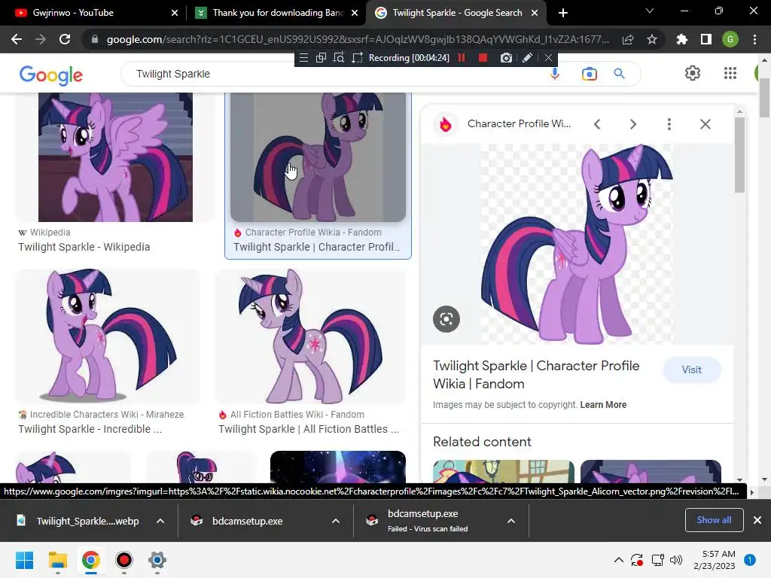Open Twilight Sparkle - Wikipedia result link
The image size is (771, 578).
point(84,247)
